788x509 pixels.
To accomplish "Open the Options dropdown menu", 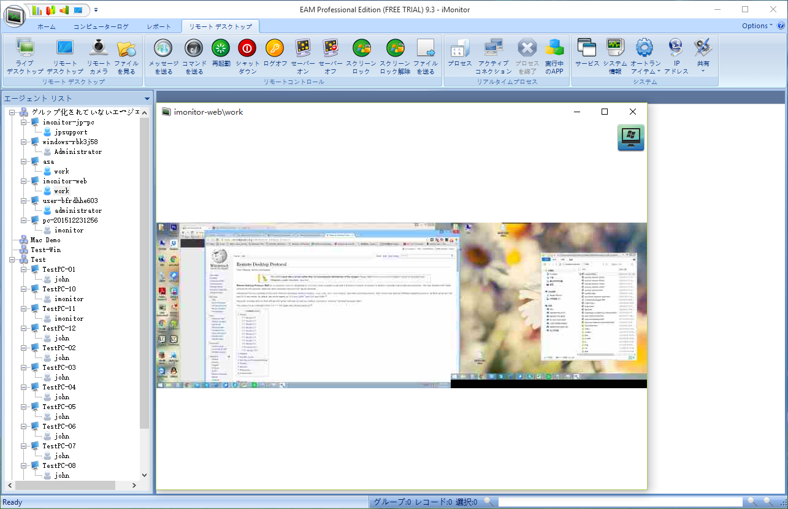I will tap(757, 26).
